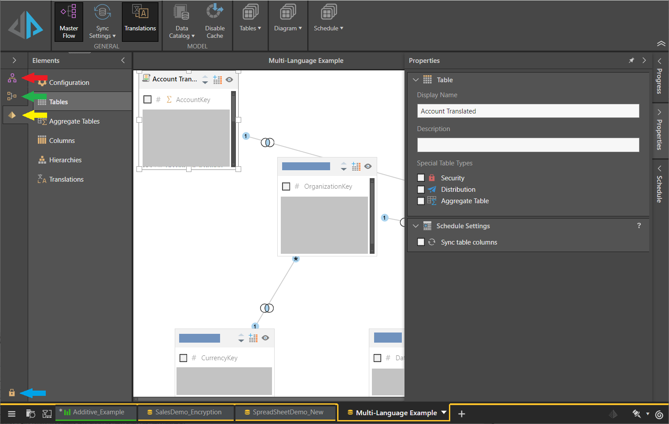
Task: Toggle visibility eye on Account Translated table
Action: tap(229, 80)
